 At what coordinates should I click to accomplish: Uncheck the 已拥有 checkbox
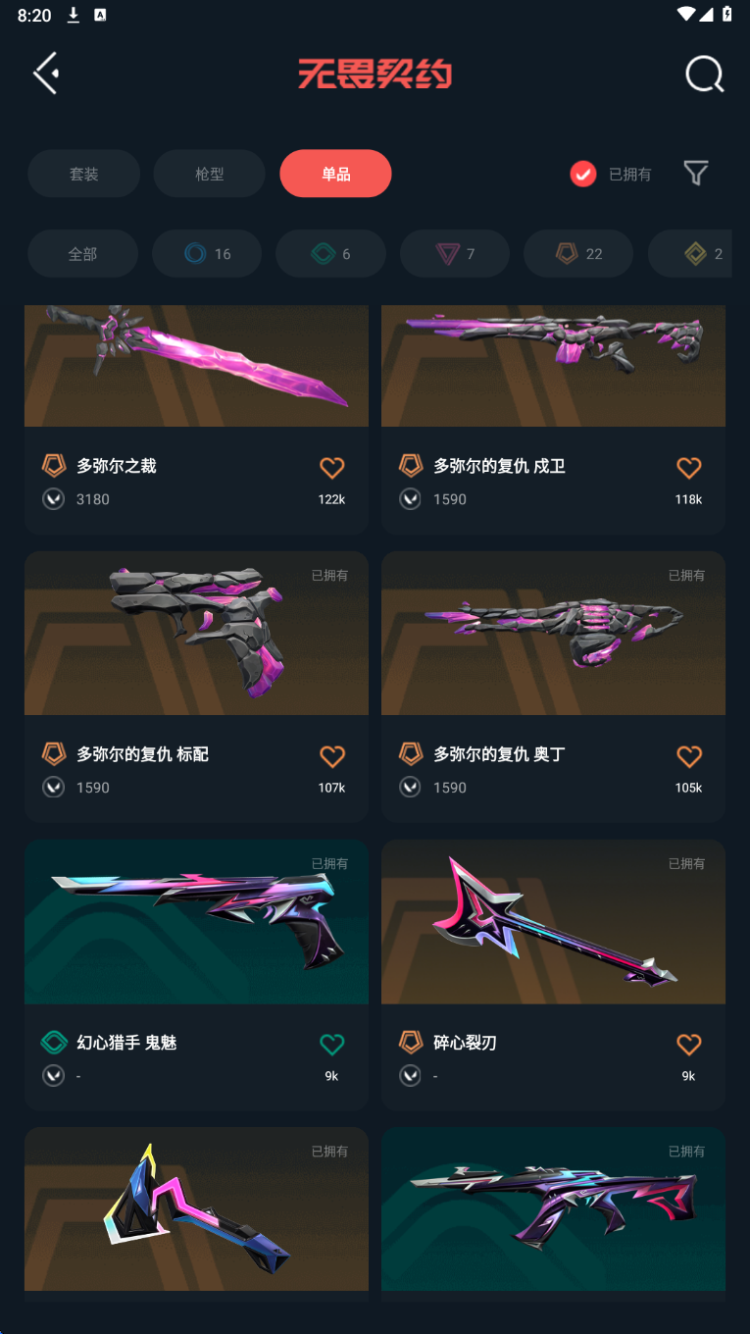[583, 175]
